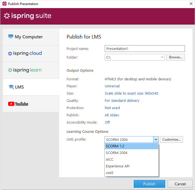Click the HTML5 format description text
The width and height of the screenshot is (195, 190).
pos(138,79)
